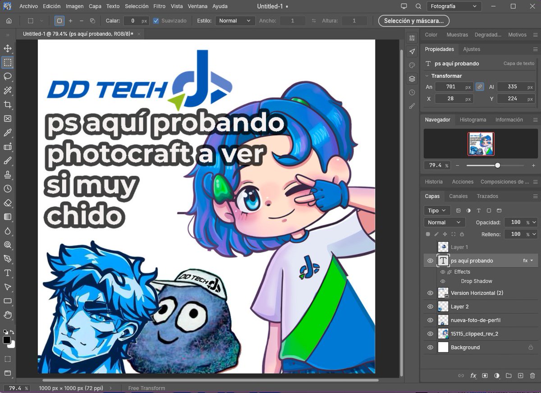This screenshot has width=541, height=393.
Task: Open the Fotografía workspace dropdown
Action: coord(454,6)
